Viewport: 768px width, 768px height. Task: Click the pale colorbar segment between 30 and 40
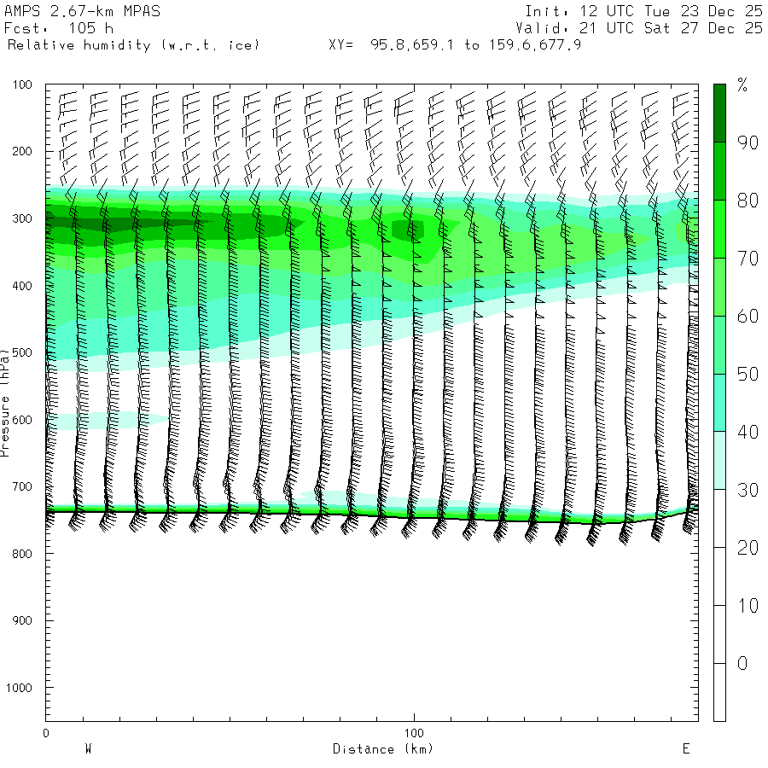pos(719,461)
